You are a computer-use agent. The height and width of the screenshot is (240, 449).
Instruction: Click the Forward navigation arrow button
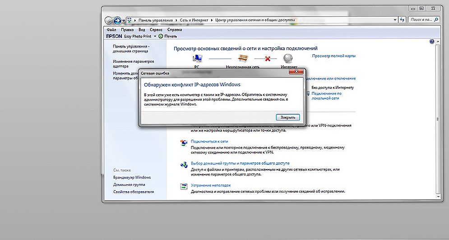click(x=117, y=20)
